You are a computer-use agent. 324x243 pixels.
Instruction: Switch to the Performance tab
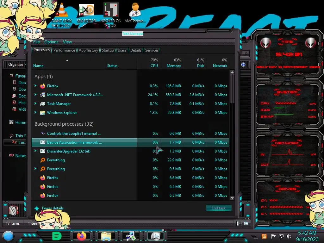[x=64, y=50]
